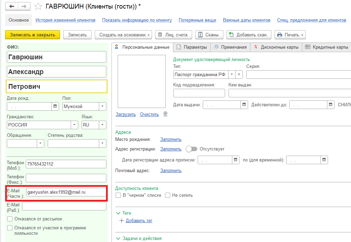Click the private E-Mail input field
The width and height of the screenshot is (351, 242).
[66, 192]
